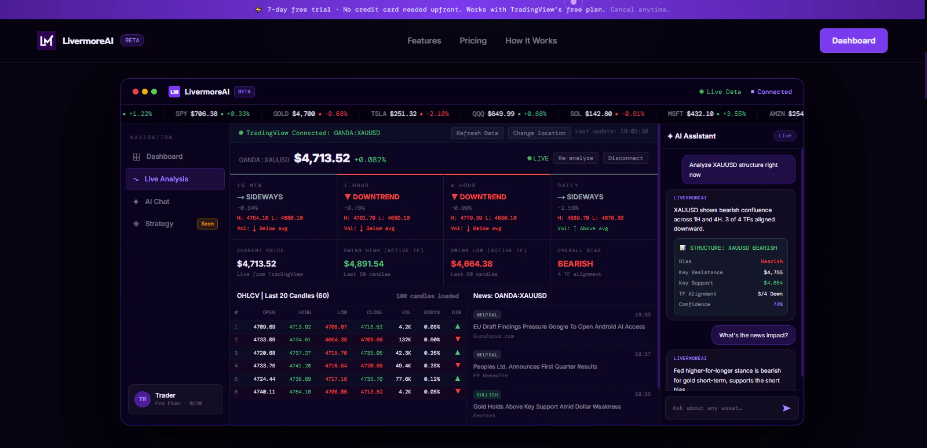The height and width of the screenshot is (448, 927).
Task: Open Gold Holds Above Key Support headline
Action: pyautogui.click(x=547, y=407)
